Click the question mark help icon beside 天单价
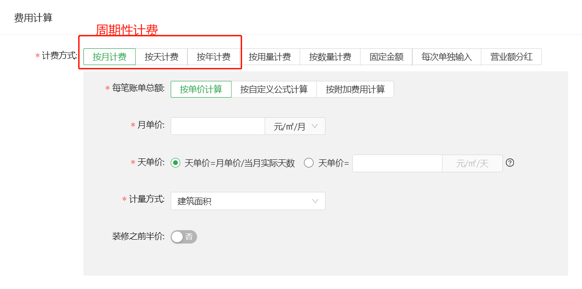This screenshot has width=582, height=289. 510,163
